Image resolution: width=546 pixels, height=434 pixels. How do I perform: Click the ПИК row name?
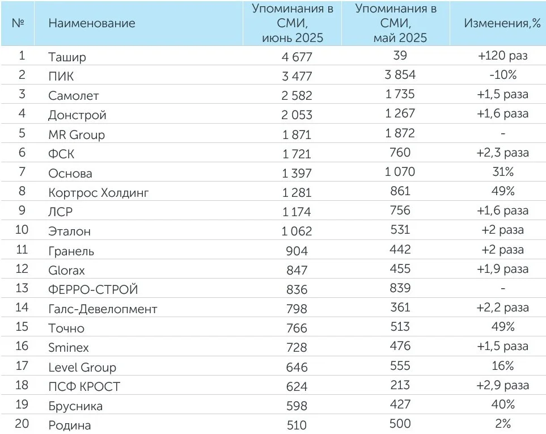(61, 76)
